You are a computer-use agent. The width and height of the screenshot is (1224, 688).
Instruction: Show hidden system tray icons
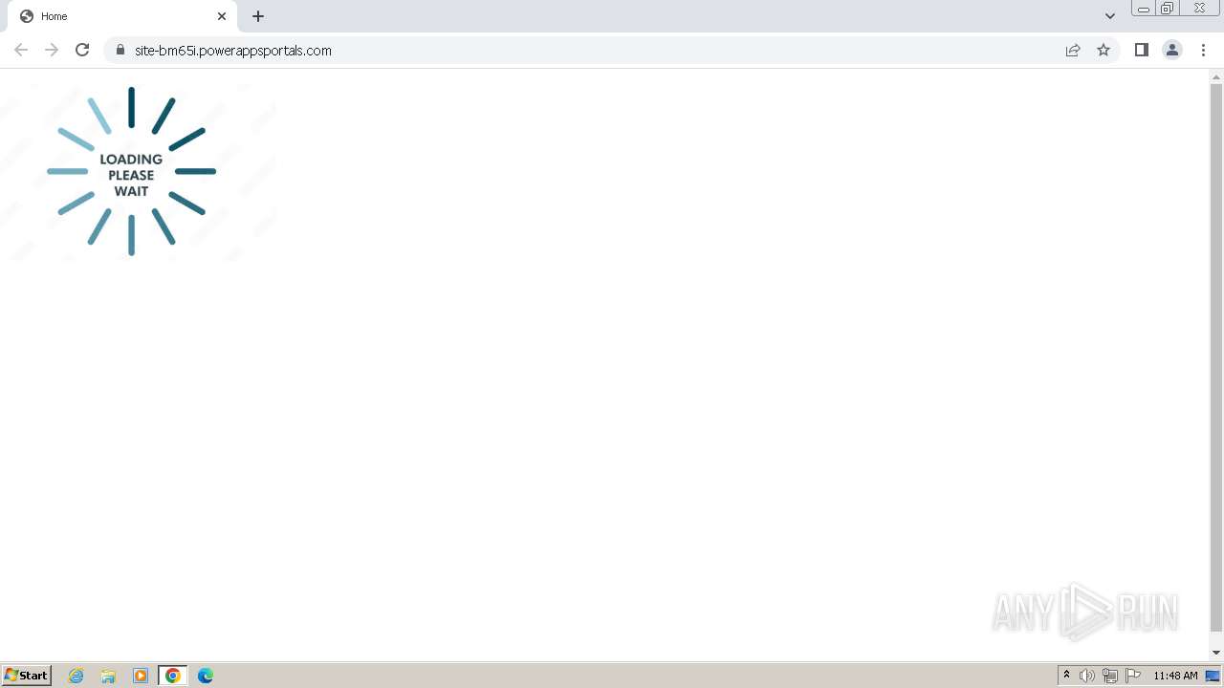1067,676
